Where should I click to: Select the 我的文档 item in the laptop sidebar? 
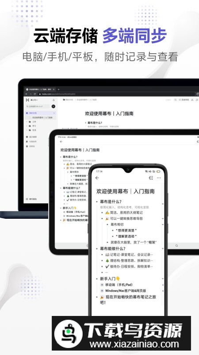click(x=40, y=113)
